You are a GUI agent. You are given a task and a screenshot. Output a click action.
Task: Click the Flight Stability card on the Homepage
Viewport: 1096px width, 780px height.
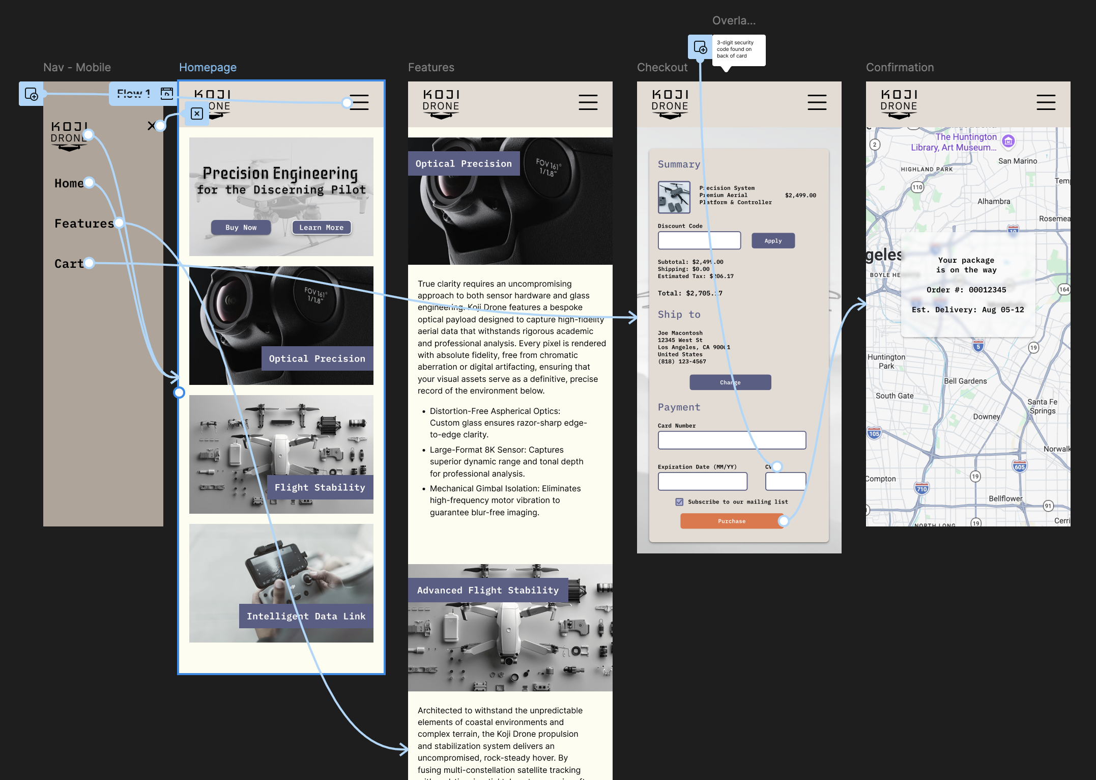(x=281, y=454)
